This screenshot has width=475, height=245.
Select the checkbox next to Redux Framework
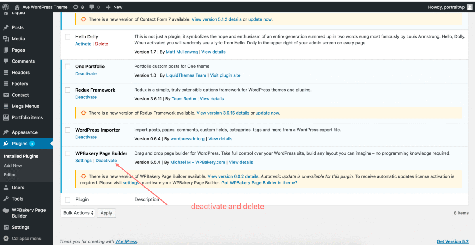tap(67, 90)
